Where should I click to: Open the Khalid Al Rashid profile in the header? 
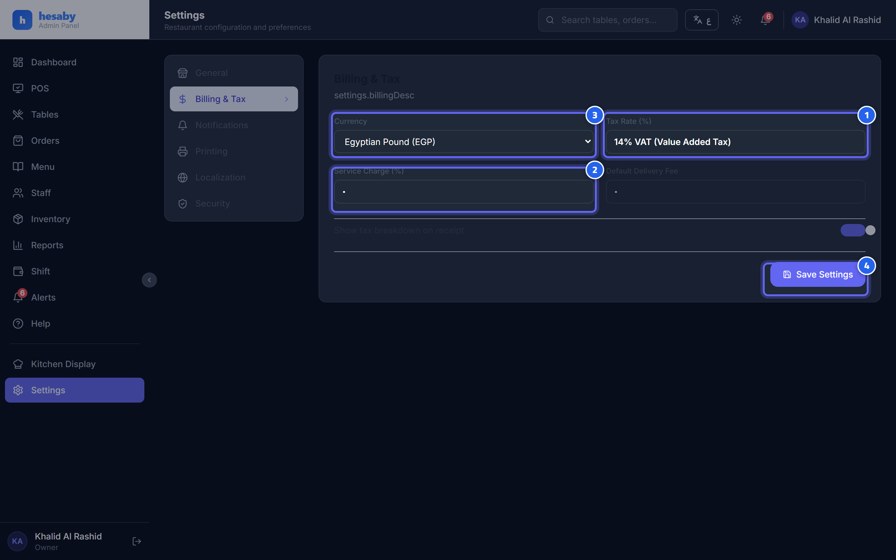pyautogui.click(x=836, y=20)
